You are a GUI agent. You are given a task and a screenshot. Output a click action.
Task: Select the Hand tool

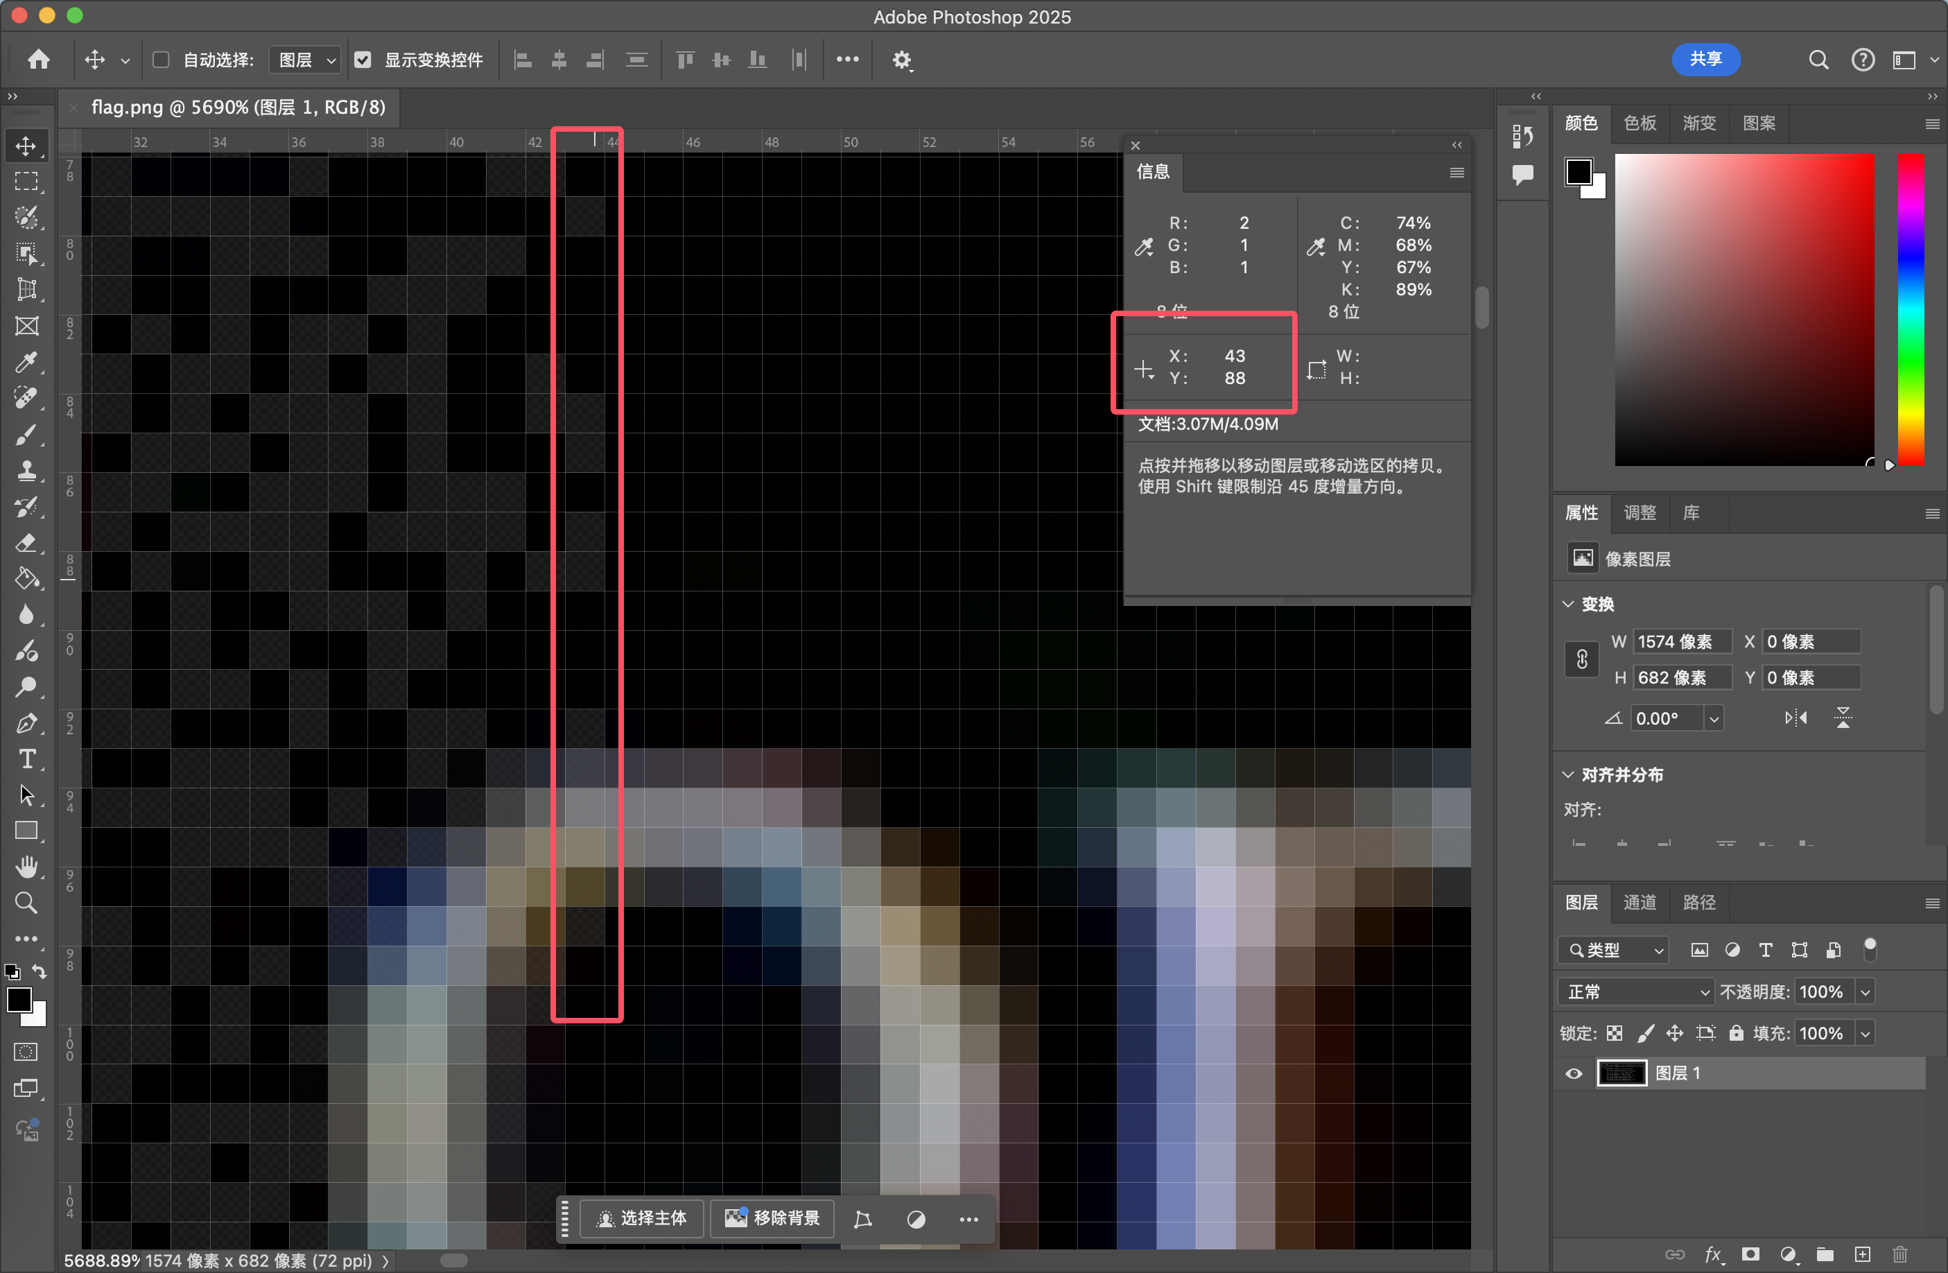coord(26,866)
